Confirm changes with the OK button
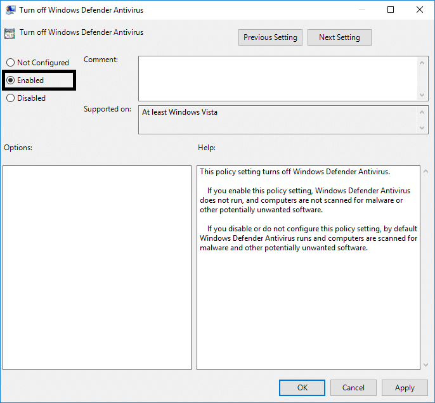This screenshot has width=435, height=403. pos(302,388)
